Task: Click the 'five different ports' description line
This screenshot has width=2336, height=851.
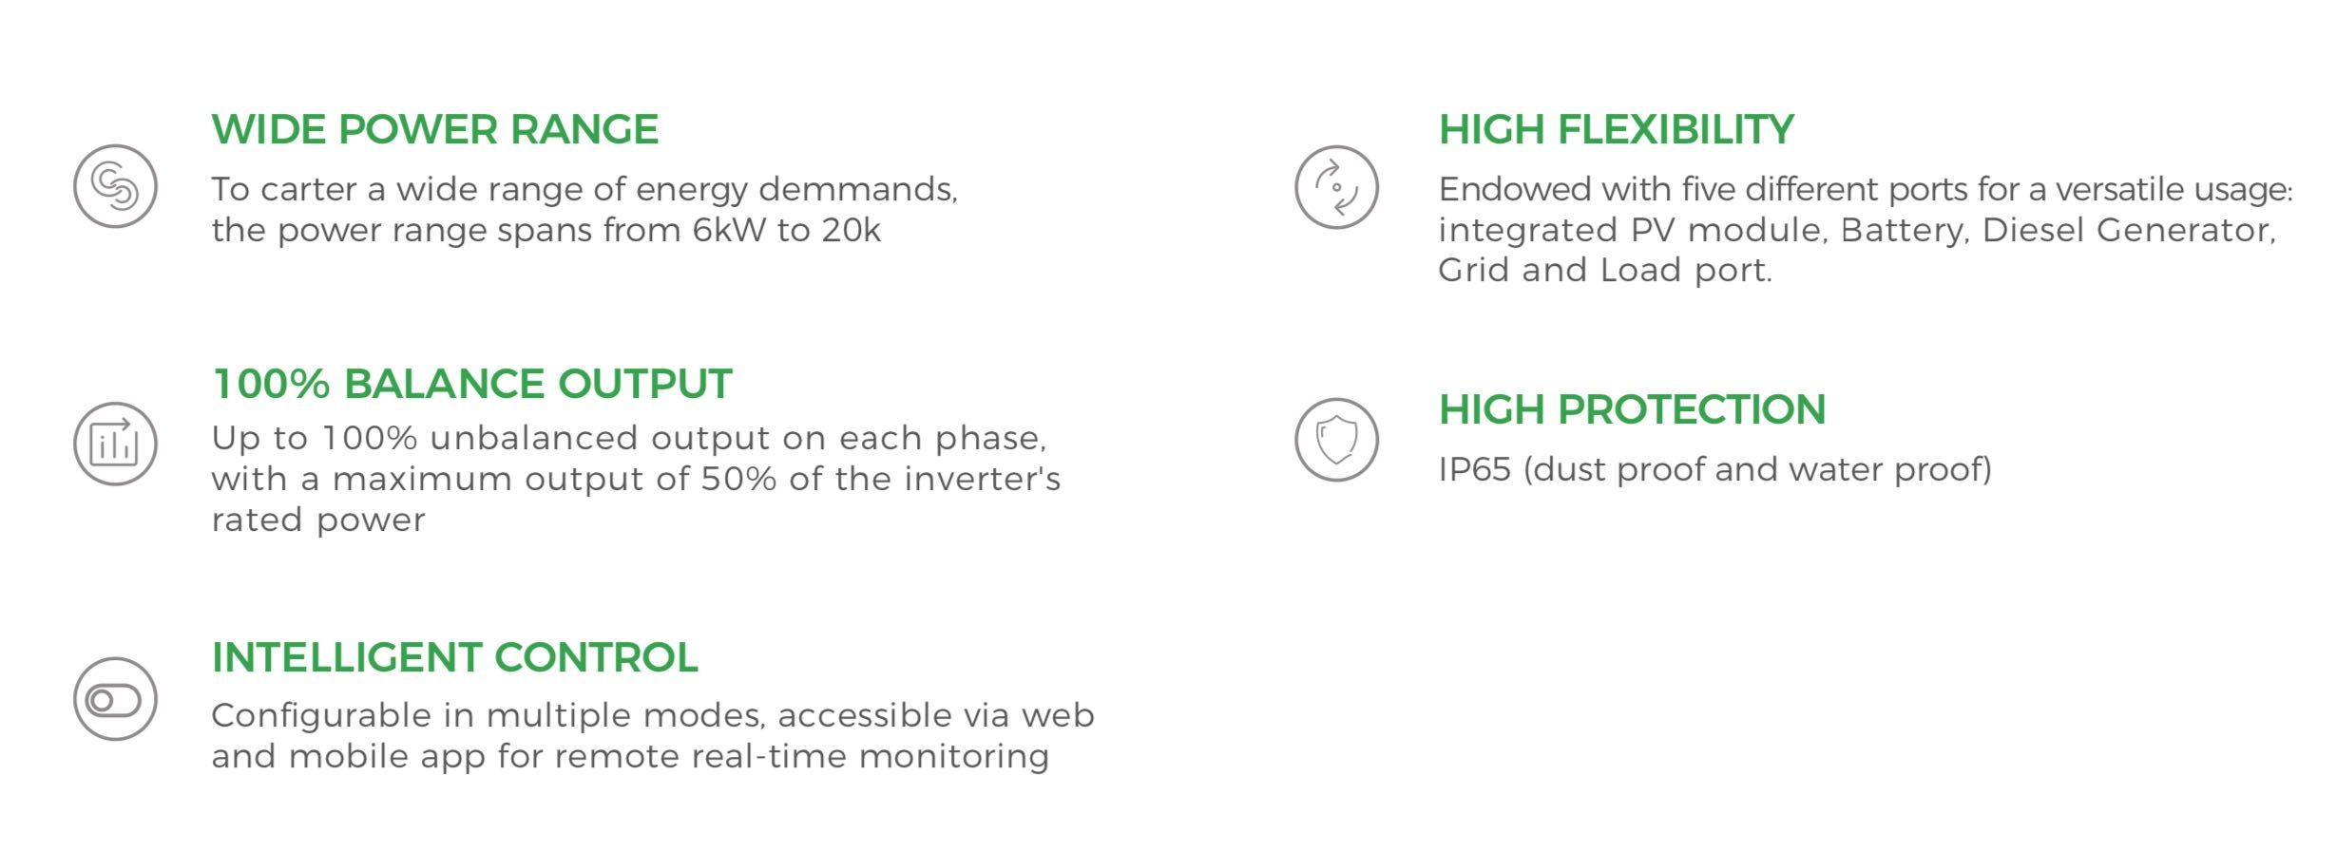Action: (x=1866, y=190)
